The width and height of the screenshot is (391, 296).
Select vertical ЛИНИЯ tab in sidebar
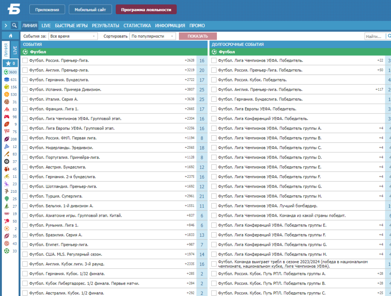point(6,50)
